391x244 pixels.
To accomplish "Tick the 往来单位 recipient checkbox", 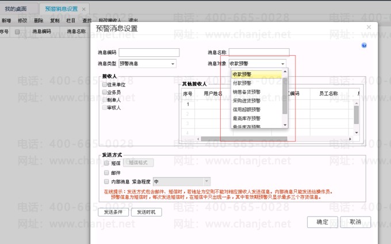I will click(105, 84).
